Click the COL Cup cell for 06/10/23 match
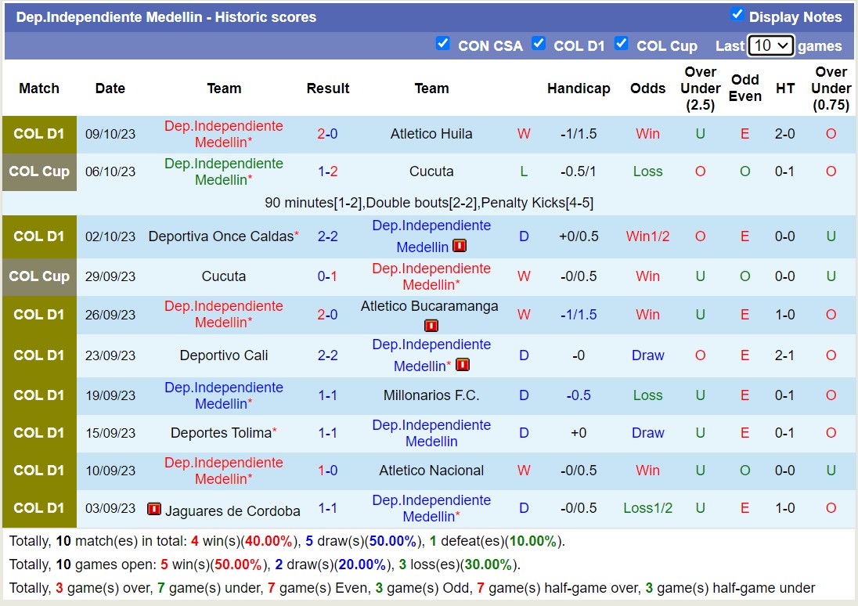 39,171
